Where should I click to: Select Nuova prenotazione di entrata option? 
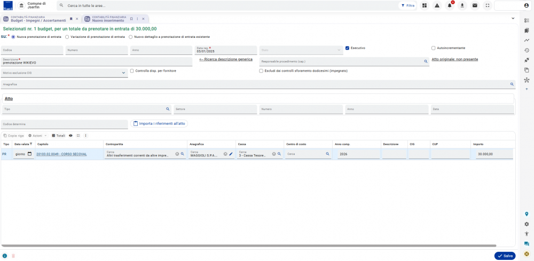[x=13, y=37]
